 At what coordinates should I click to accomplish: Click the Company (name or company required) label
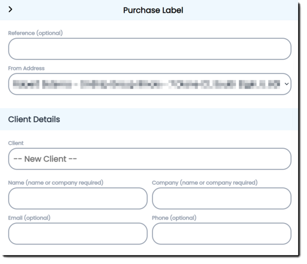(205, 183)
